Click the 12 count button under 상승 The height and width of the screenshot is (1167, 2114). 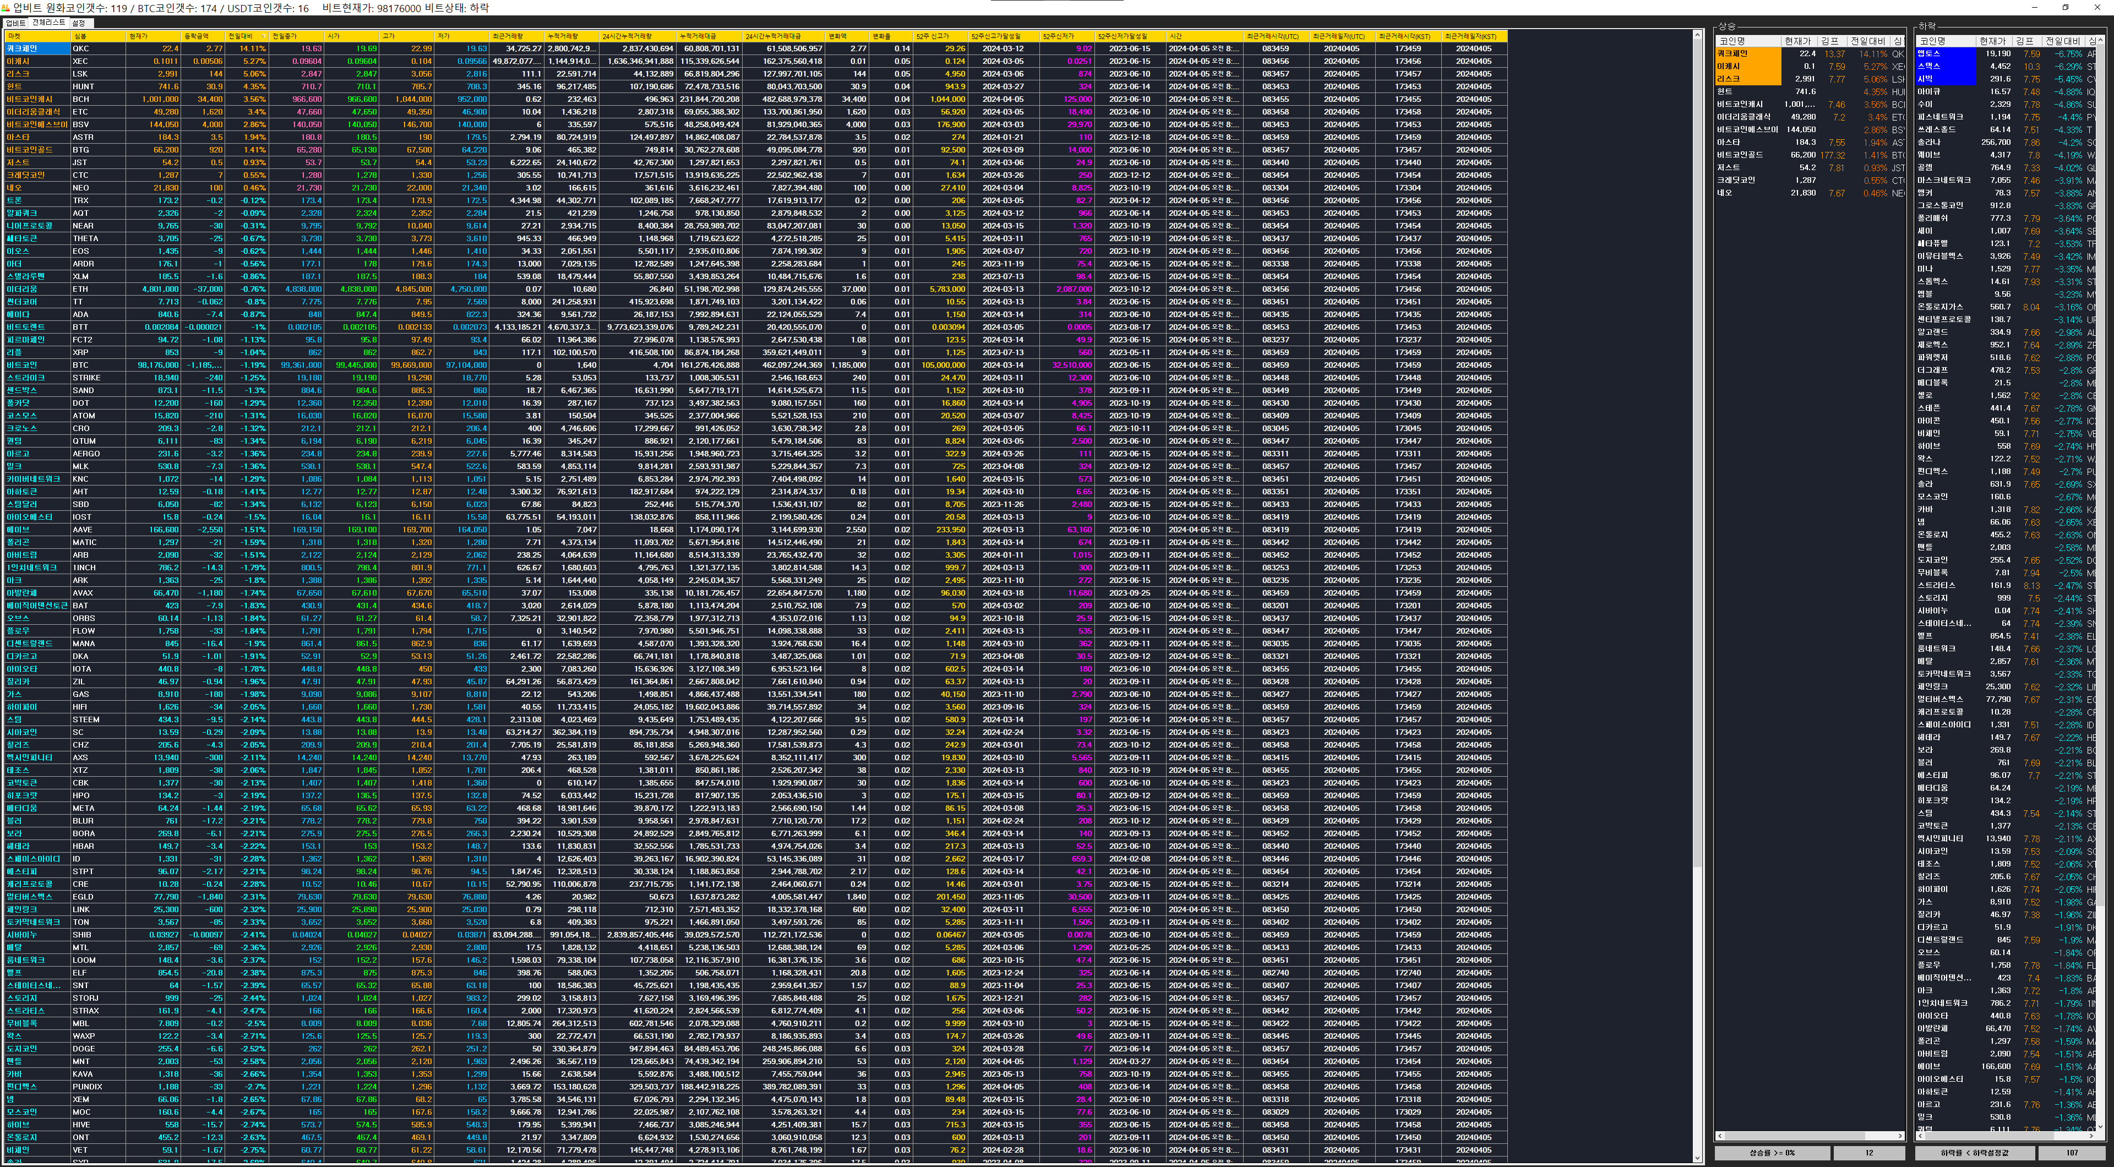click(1868, 1152)
